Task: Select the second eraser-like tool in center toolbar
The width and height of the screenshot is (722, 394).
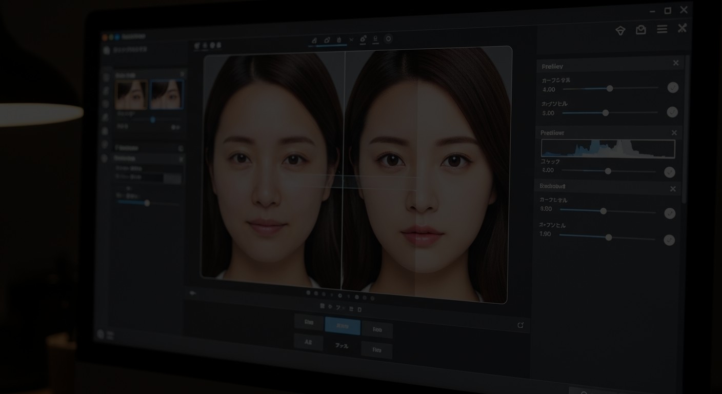Action: click(x=327, y=40)
